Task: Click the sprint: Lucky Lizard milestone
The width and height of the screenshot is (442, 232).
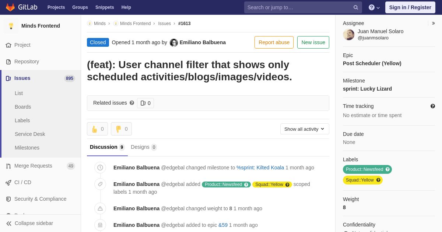Action: coord(367,89)
